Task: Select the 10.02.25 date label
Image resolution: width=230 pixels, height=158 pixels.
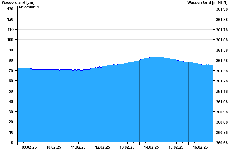Action: pos(54,147)
